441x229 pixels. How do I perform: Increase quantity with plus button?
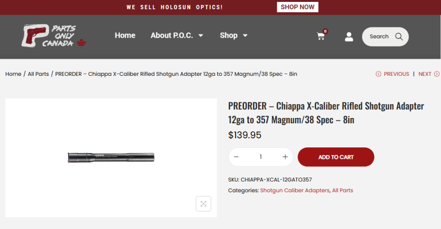click(285, 157)
